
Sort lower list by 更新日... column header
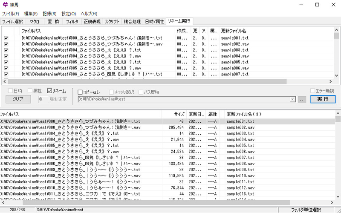(x=197, y=114)
